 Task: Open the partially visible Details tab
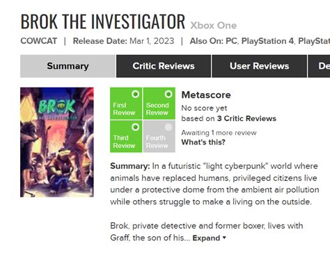tap(319, 66)
